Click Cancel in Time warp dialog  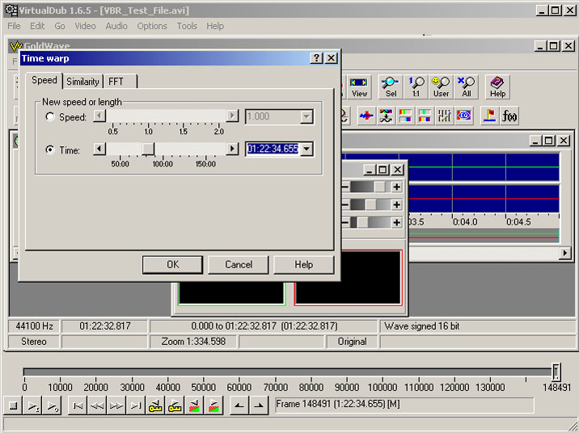click(x=239, y=265)
